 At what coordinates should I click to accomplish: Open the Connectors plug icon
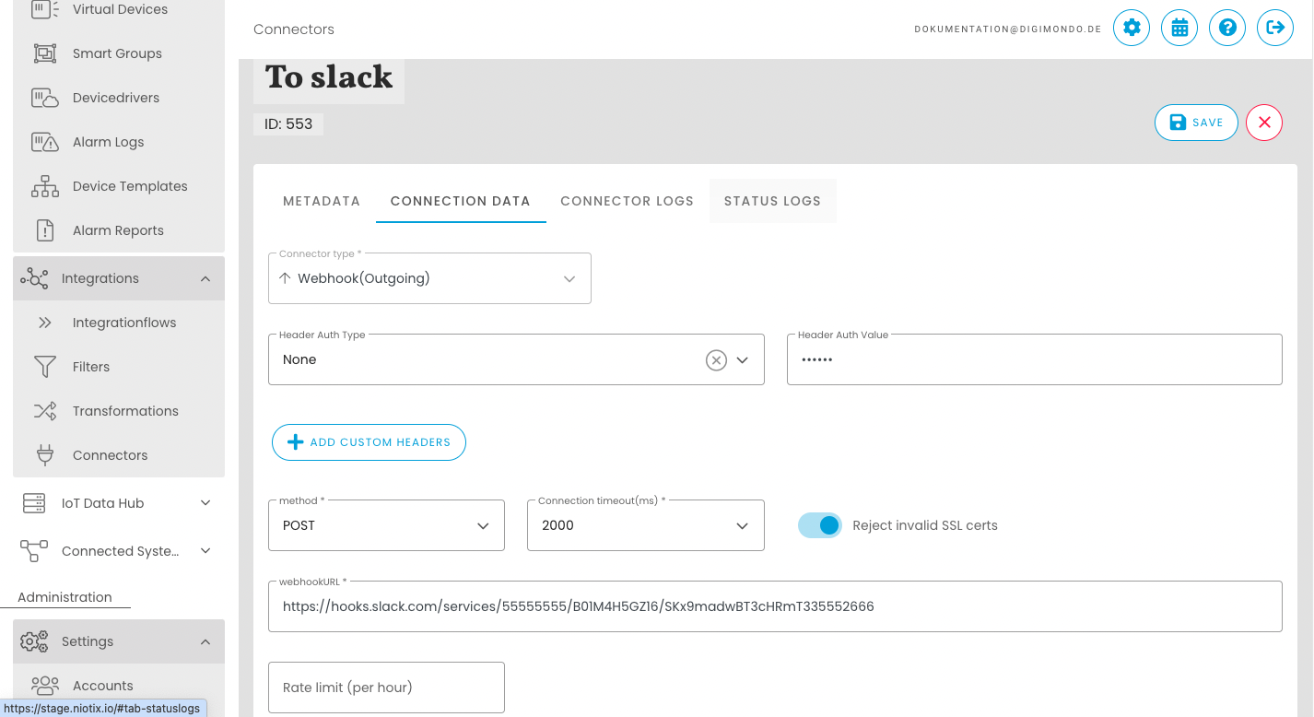click(x=44, y=454)
